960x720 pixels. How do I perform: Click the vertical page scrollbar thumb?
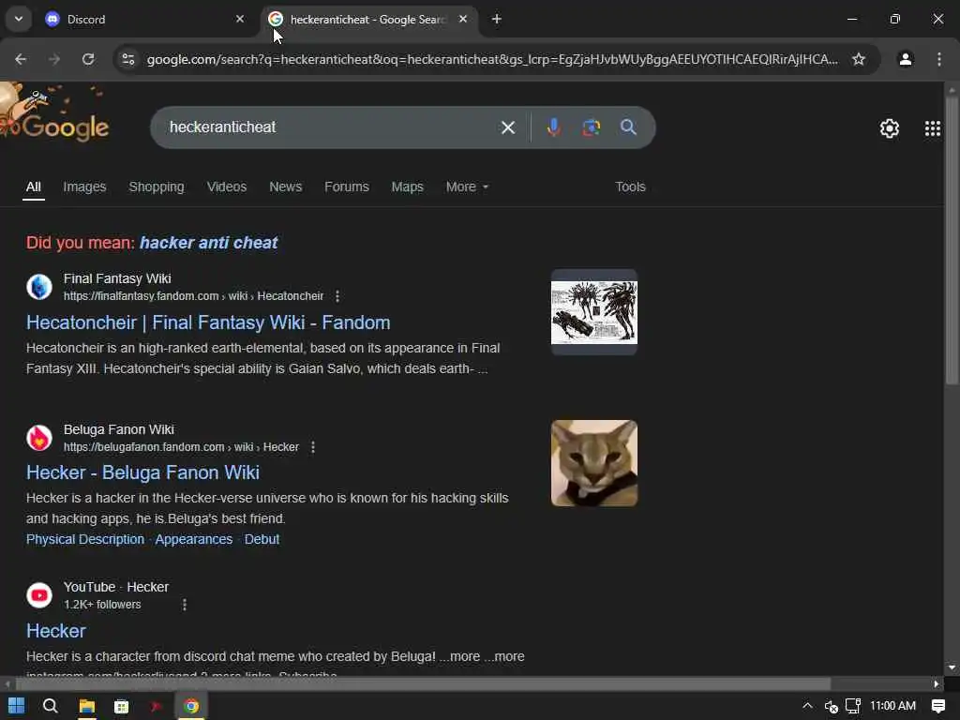pyautogui.click(x=952, y=240)
